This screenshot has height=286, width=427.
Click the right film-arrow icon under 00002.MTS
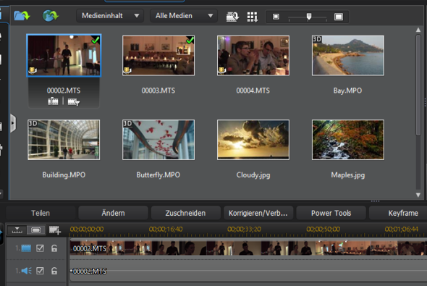[74, 101]
